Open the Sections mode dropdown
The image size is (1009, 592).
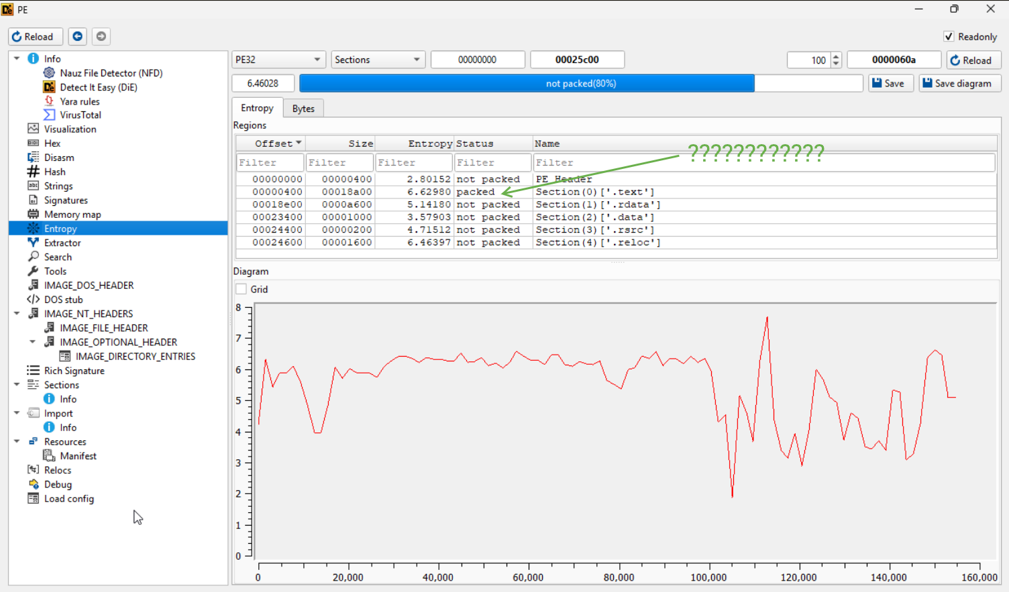click(x=378, y=60)
